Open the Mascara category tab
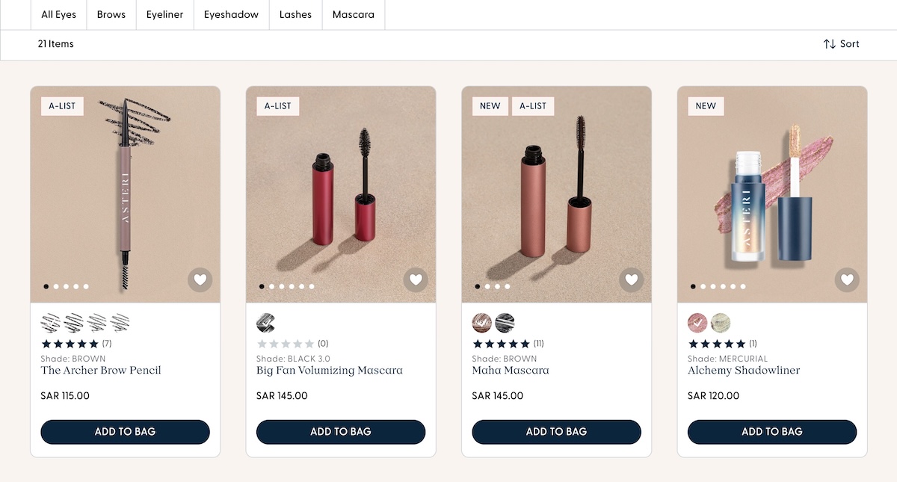The image size is (897, 482). point(354,15)
